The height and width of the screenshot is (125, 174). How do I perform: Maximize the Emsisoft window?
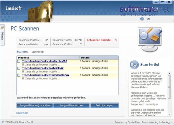click(162, 2)
